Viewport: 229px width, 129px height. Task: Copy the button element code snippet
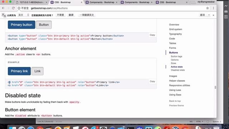(152, 35)
